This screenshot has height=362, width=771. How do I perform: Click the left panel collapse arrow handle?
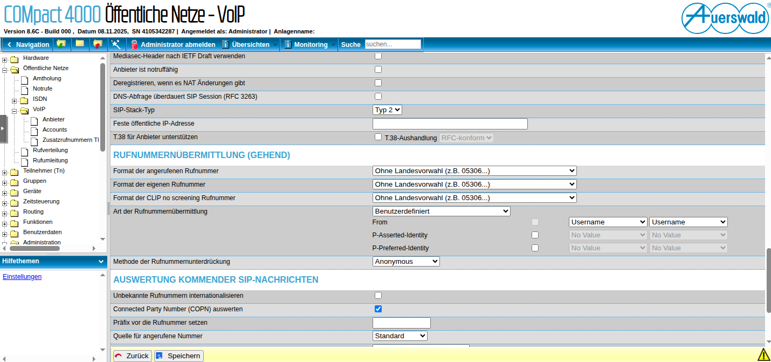[x=3, y=128]
